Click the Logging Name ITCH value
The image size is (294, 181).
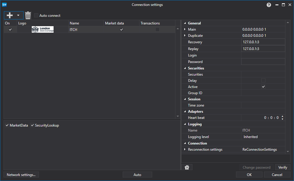(246, 130)
